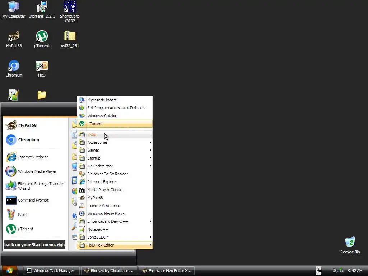This screenshot has height=276, width=368.
Task: Click the Start menu tooltip text
Action: pos(35,245)
